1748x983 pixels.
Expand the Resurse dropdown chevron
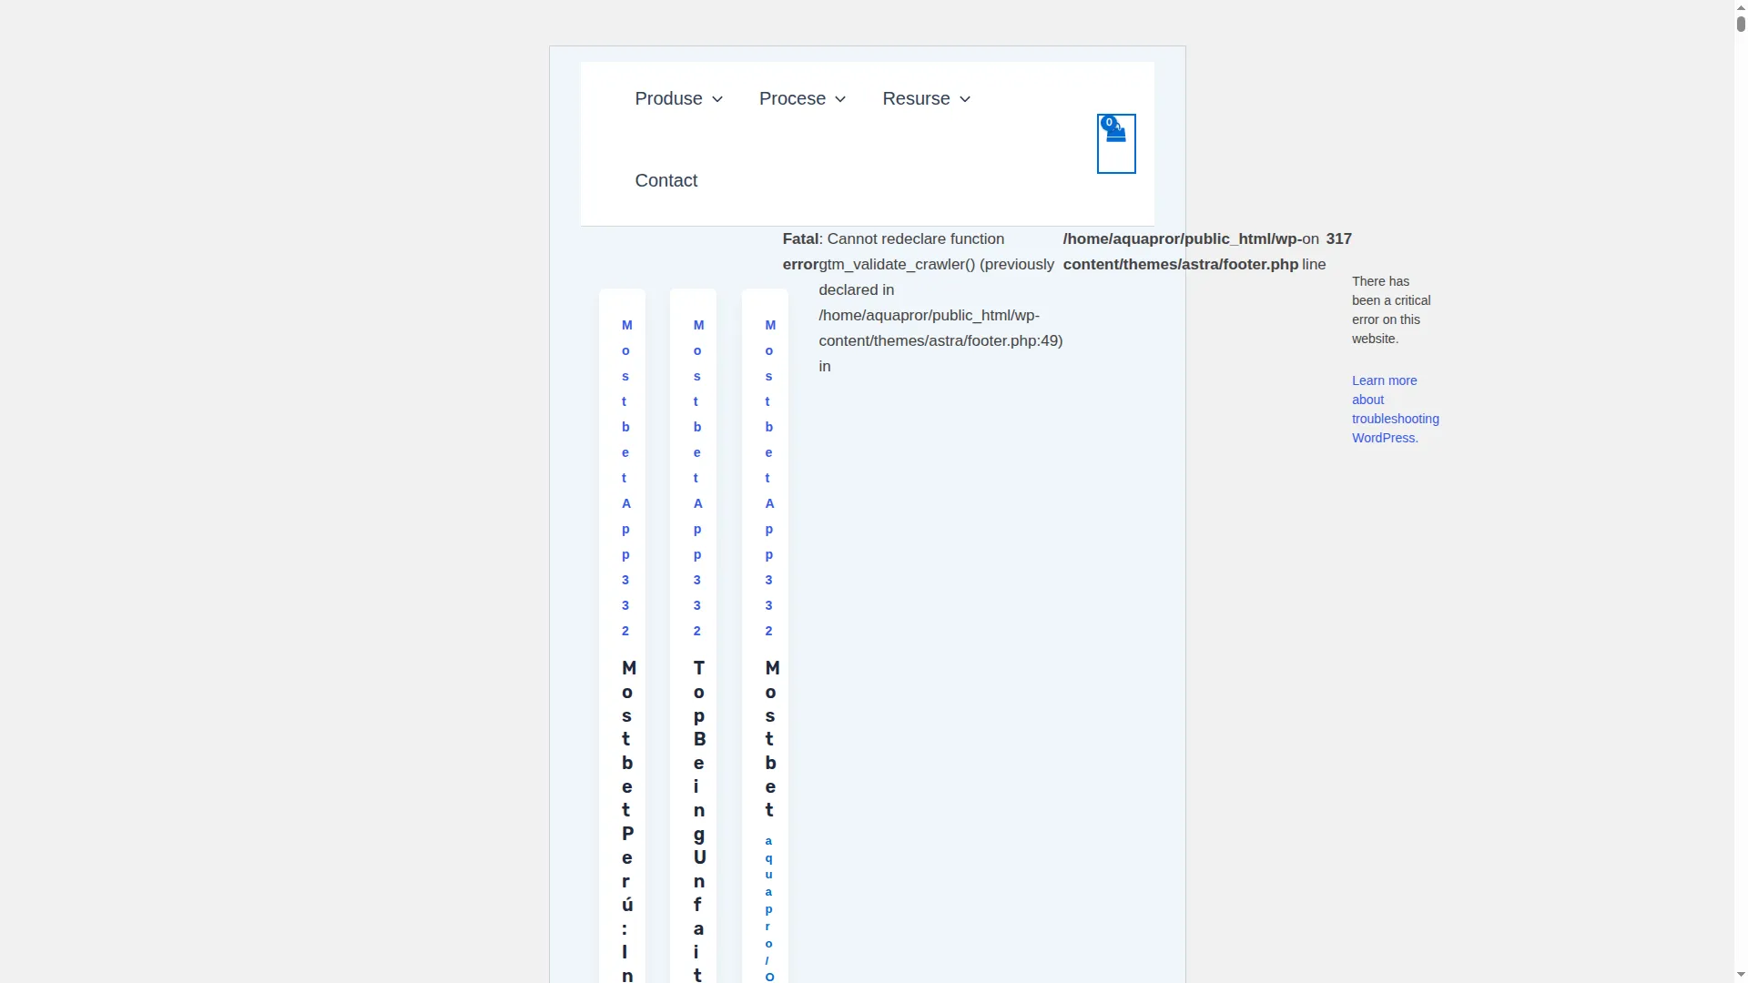(x=965, y=99)
